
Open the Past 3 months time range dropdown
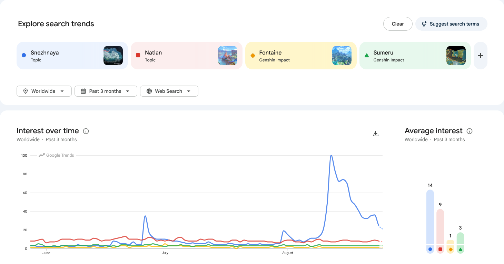coord(106,91)
